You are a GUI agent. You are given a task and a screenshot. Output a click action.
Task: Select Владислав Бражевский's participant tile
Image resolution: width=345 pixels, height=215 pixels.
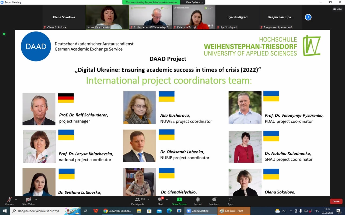tap(281, 17)
